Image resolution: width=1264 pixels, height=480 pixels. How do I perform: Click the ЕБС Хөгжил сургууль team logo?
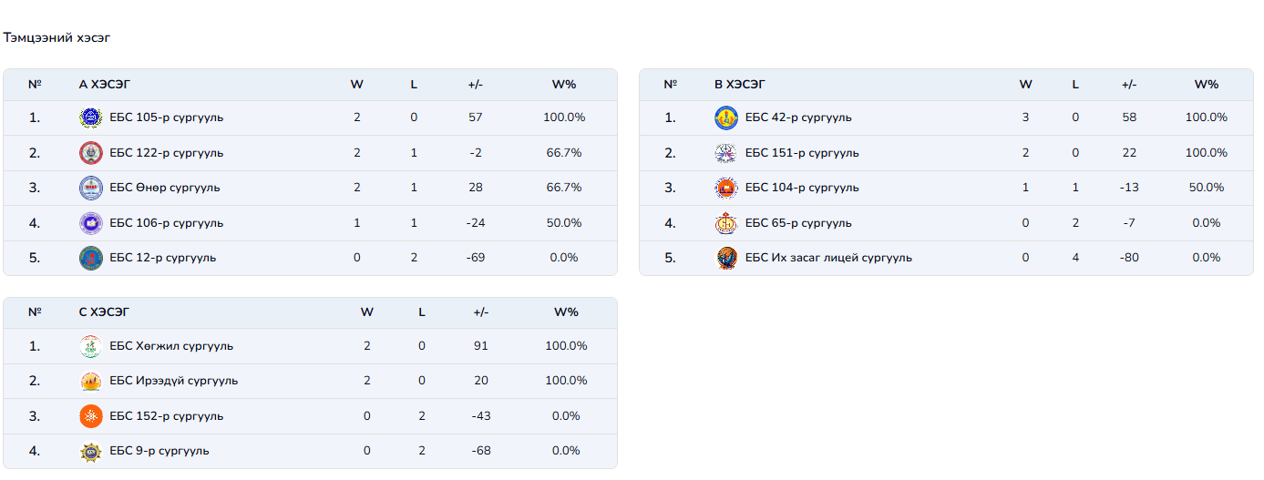point(91,346)
